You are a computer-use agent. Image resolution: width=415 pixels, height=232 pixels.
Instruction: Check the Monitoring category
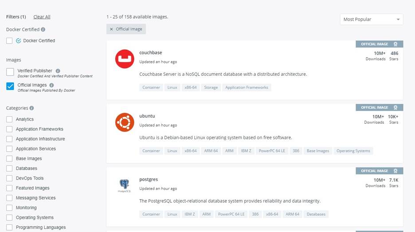coord(9,208)
